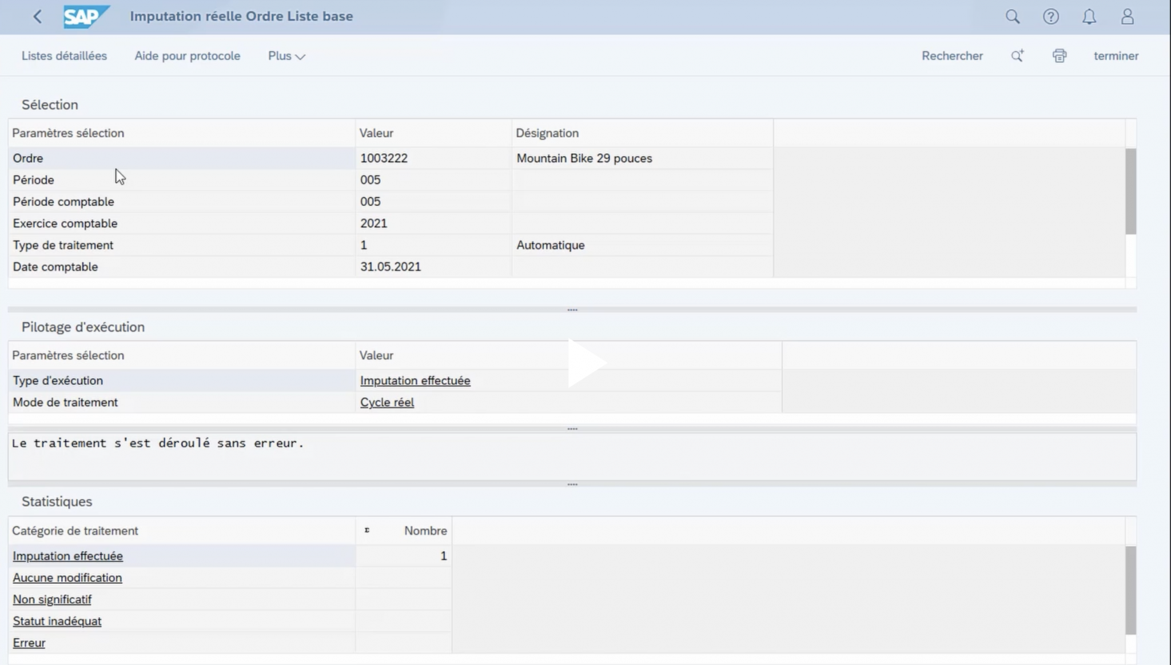The height and width of the screenshot is (665, 1171).
Task: Open the user profile icon
Action: (x=1127, y=17)
